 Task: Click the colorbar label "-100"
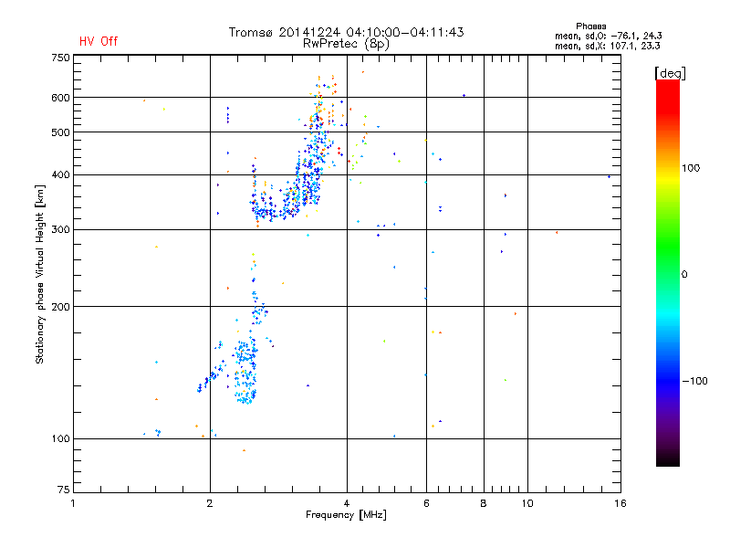pos(694,381)
